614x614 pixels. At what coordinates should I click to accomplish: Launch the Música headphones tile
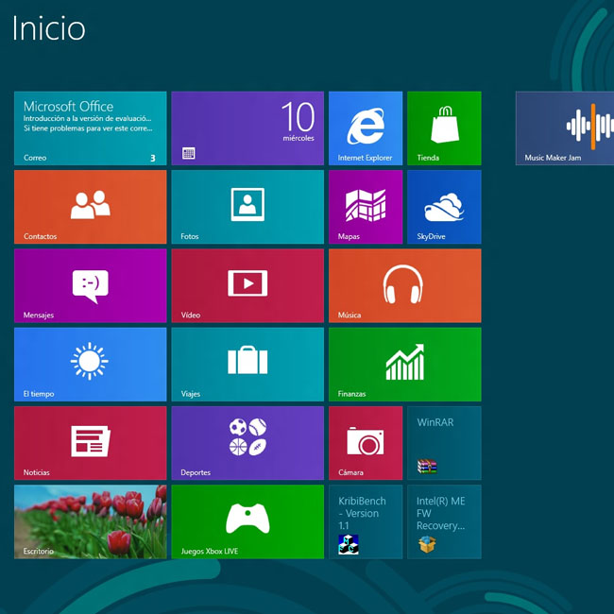(404, 285)
